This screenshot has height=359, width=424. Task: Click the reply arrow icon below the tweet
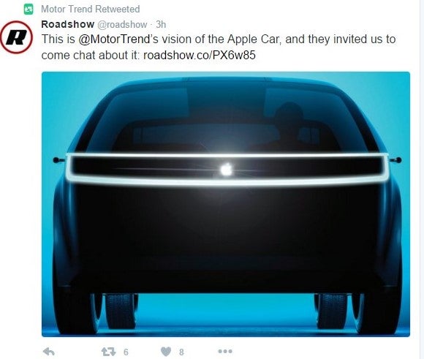click(x=49, y=352)
